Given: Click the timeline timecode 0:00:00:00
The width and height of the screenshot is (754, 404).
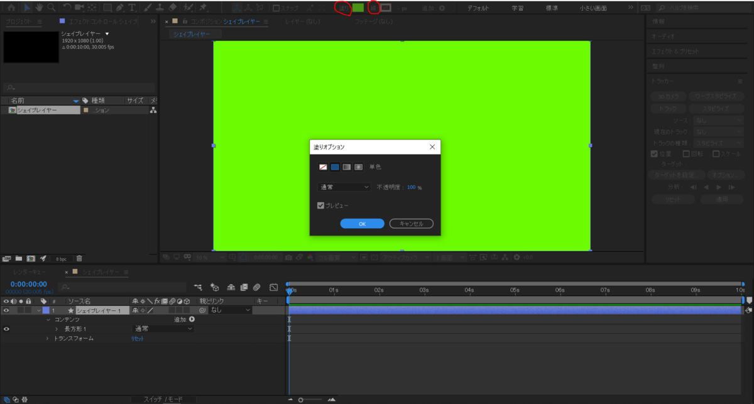Looking at the screenshot, I should coord(29,284).
